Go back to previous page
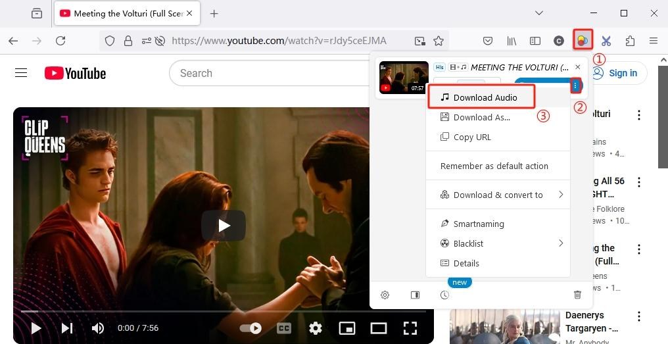The height and width of the screenshot is (344, 668). 13,41
